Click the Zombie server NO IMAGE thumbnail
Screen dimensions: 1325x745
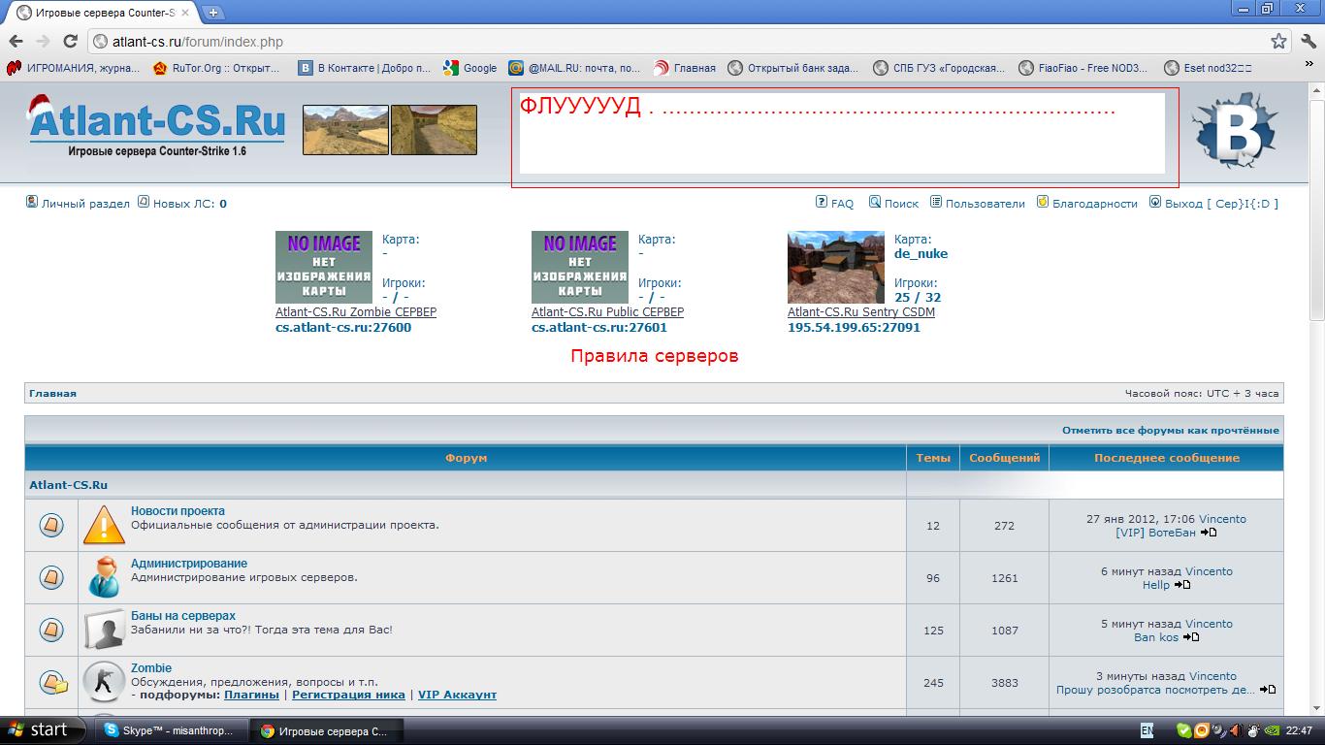[324, 267]
